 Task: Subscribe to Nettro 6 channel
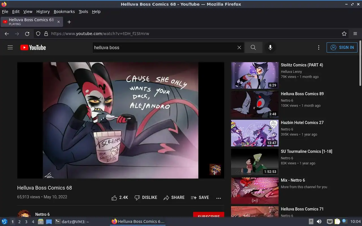coord(209,215)
